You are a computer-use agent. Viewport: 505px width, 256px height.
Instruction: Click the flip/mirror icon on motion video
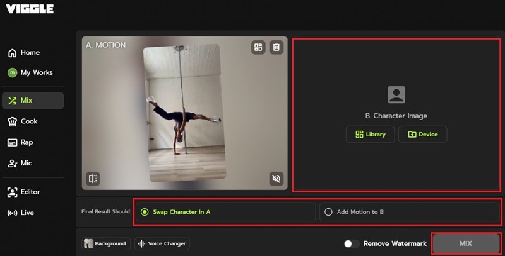coord(93,179)
